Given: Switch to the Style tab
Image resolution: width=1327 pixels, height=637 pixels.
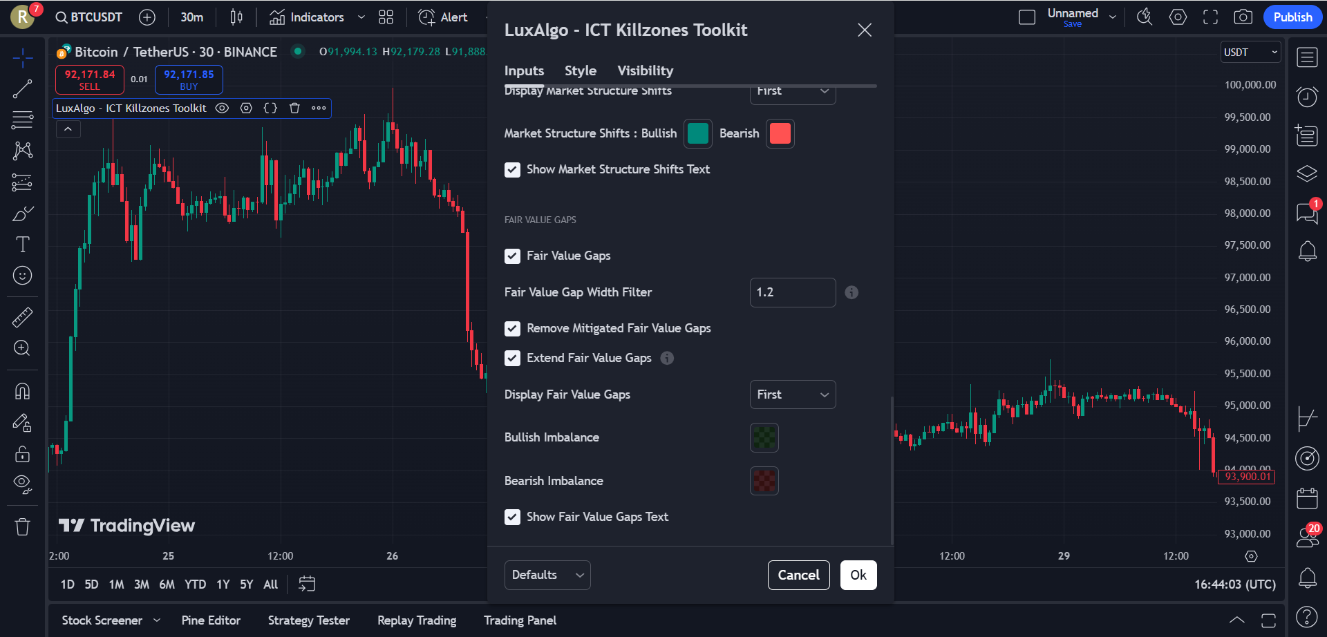Looking at the screenshot, I should pos(581,70).
